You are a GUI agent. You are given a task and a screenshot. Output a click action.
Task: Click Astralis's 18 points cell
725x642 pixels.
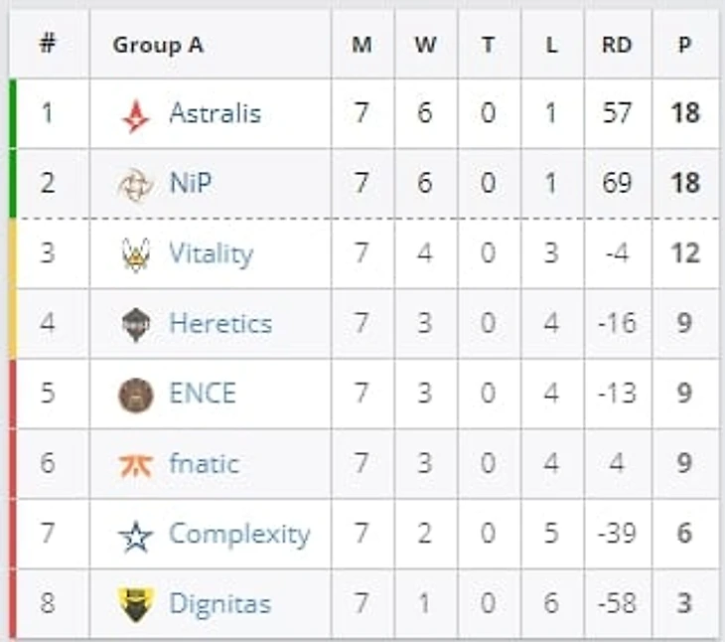click(685, 113)
